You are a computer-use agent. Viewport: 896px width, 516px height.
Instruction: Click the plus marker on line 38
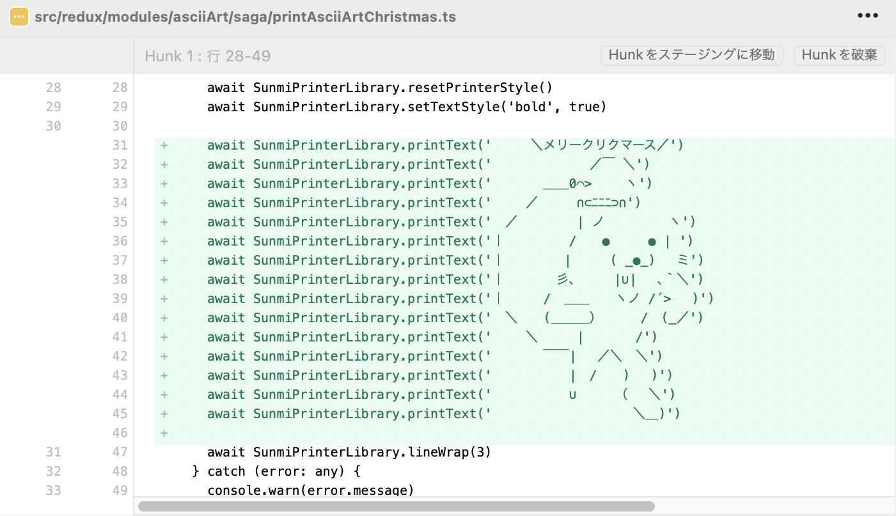click(164, 279)
